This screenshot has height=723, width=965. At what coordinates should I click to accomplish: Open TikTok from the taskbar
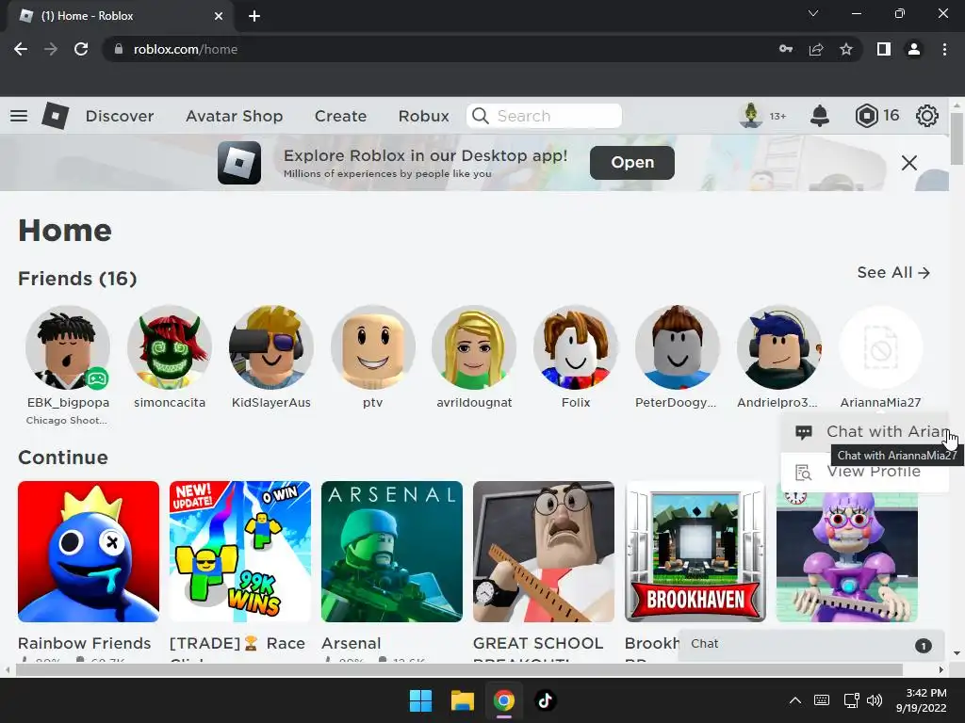[546, 700]
